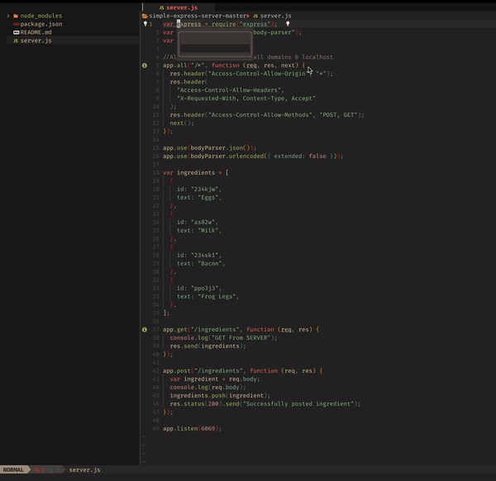Expand the node_modules folder chevron
Image resolution: width=496 pixels, height=481 pixels.
(8, 16)
